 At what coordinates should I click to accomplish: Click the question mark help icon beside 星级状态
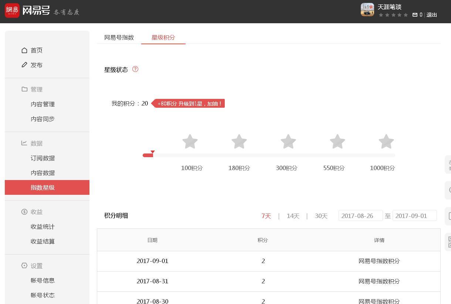click(x=135, y=69)
